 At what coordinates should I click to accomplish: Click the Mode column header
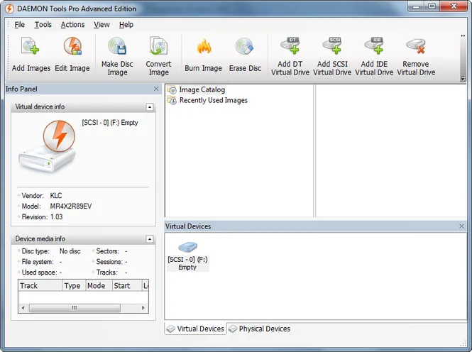tap(99, 285)
